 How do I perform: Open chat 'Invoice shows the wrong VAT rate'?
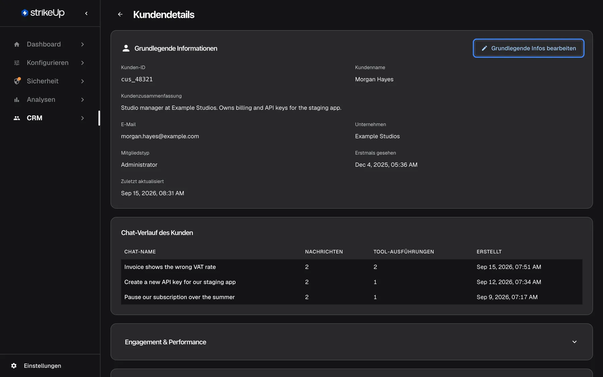170,267
